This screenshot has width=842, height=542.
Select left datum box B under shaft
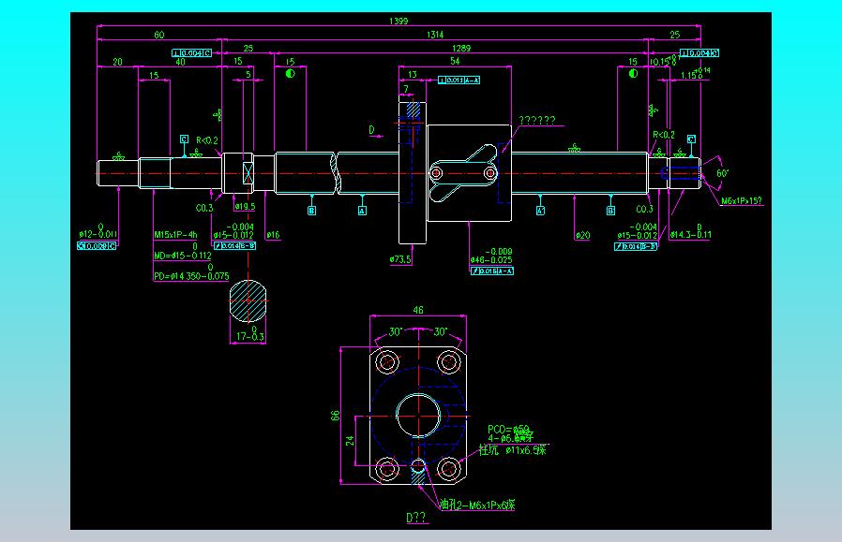(x=312, y=211)
